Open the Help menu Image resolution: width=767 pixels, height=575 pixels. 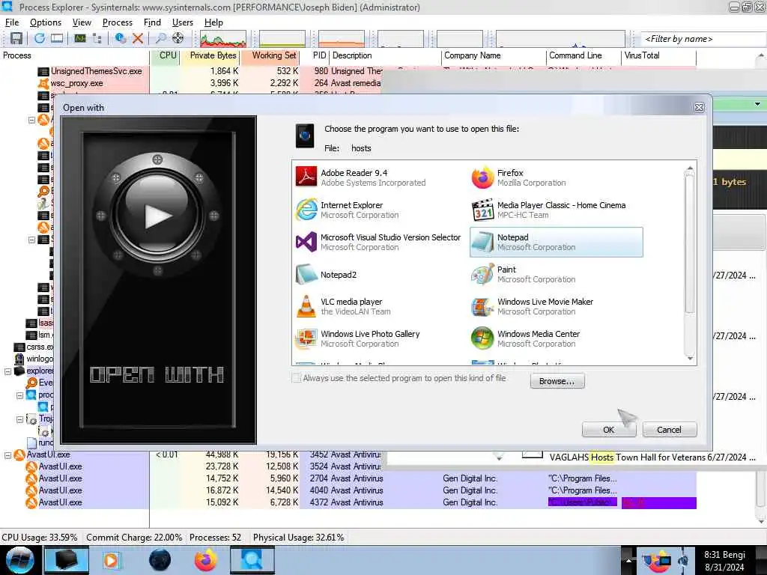213,22
